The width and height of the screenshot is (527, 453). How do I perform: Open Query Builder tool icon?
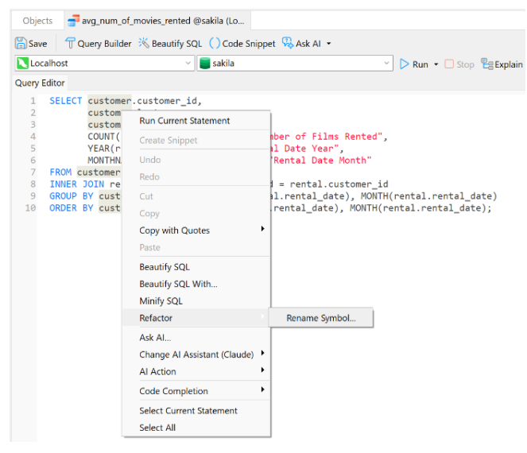pos(70,44)
